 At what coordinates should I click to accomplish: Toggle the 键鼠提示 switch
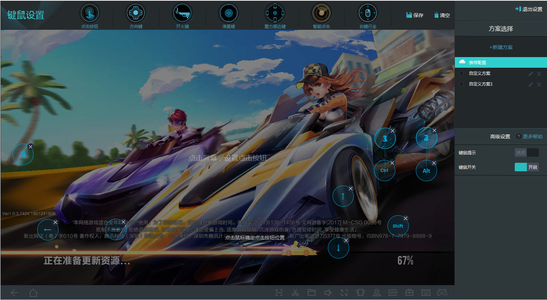[x=526, y=152]
